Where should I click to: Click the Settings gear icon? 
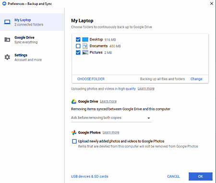tap(7, 57)
